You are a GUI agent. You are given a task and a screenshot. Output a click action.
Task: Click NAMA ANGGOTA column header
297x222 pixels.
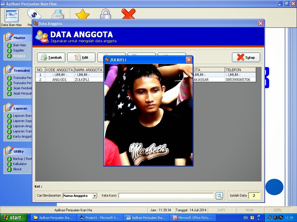point(89,70)
